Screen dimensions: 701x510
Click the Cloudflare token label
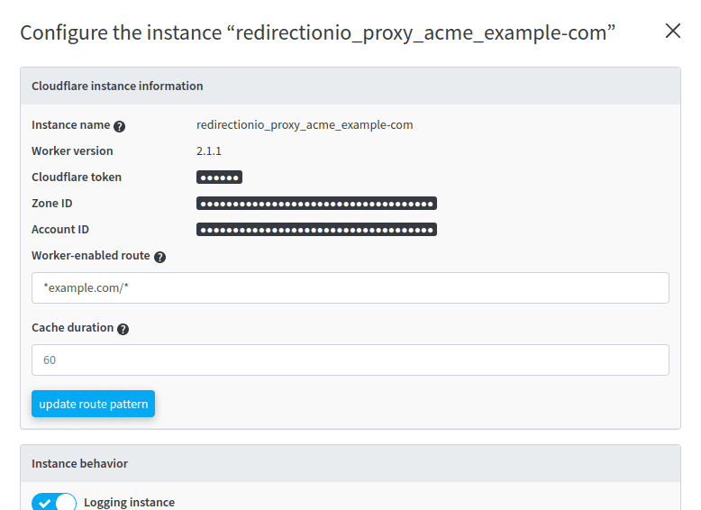[77, 177]
